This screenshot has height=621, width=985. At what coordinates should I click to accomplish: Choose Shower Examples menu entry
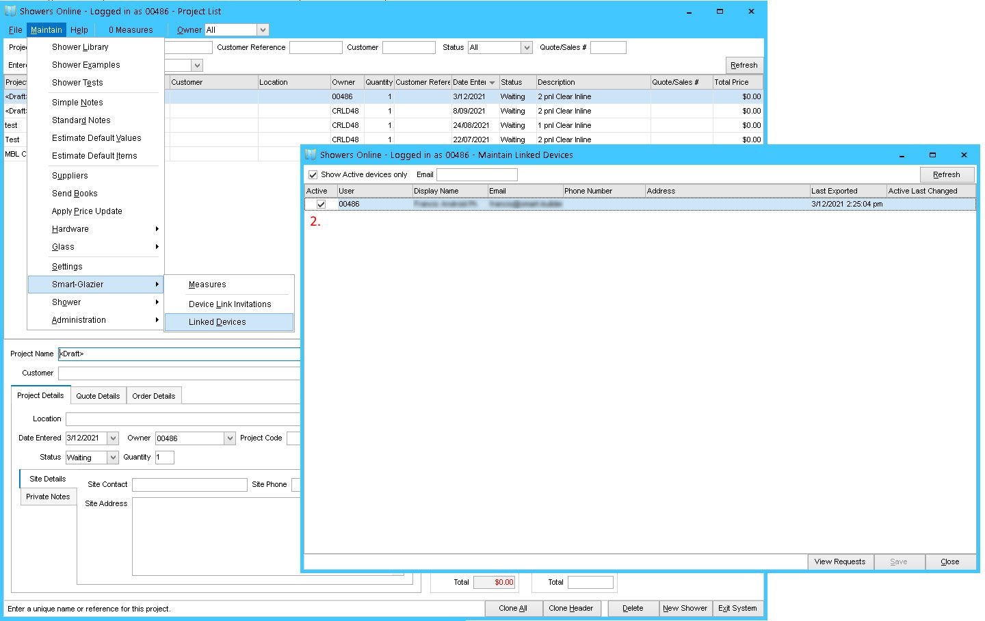pyautogui.click(x=96, y=65)
